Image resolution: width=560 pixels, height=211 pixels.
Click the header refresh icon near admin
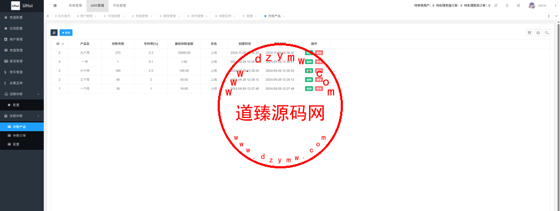click(x=495, y=5)
